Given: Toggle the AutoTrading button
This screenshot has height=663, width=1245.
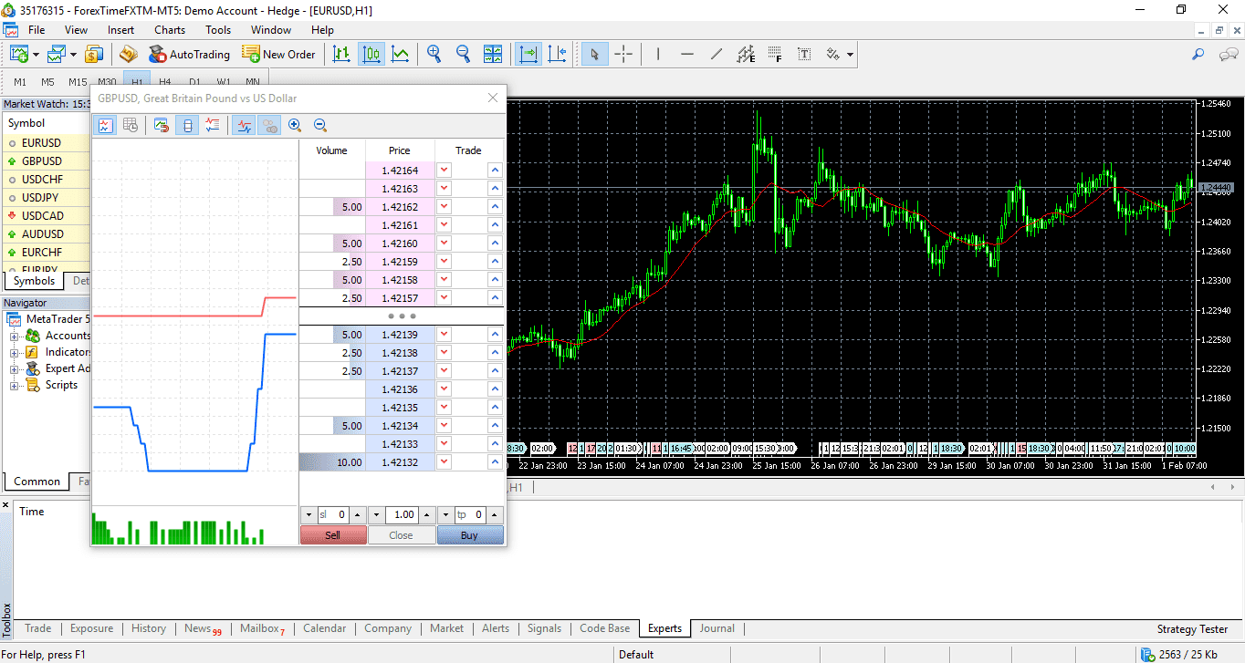Looking at the screenshot, I should [189, 55].
